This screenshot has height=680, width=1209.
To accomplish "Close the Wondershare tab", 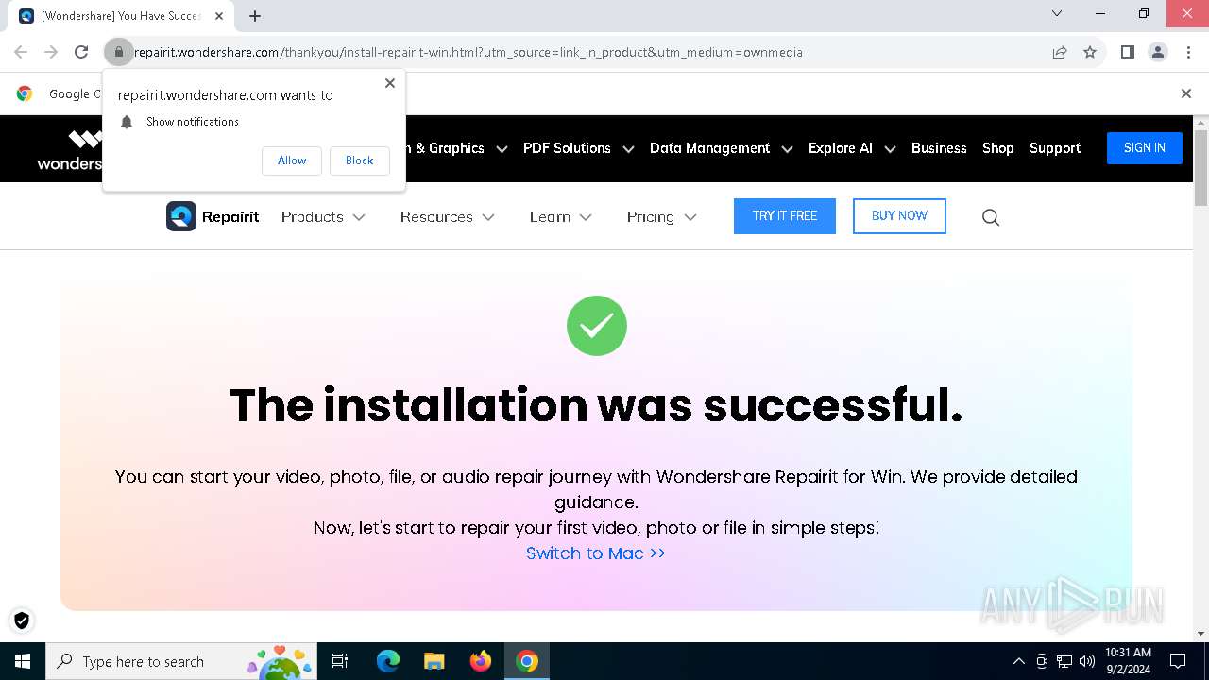I will [x=219, y=16].
